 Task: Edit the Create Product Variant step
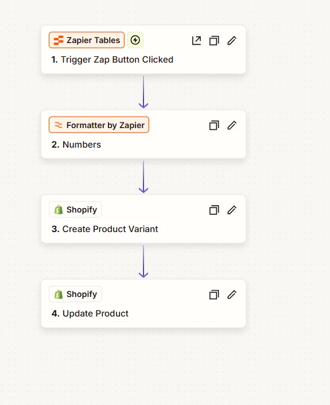click(232, 210)
